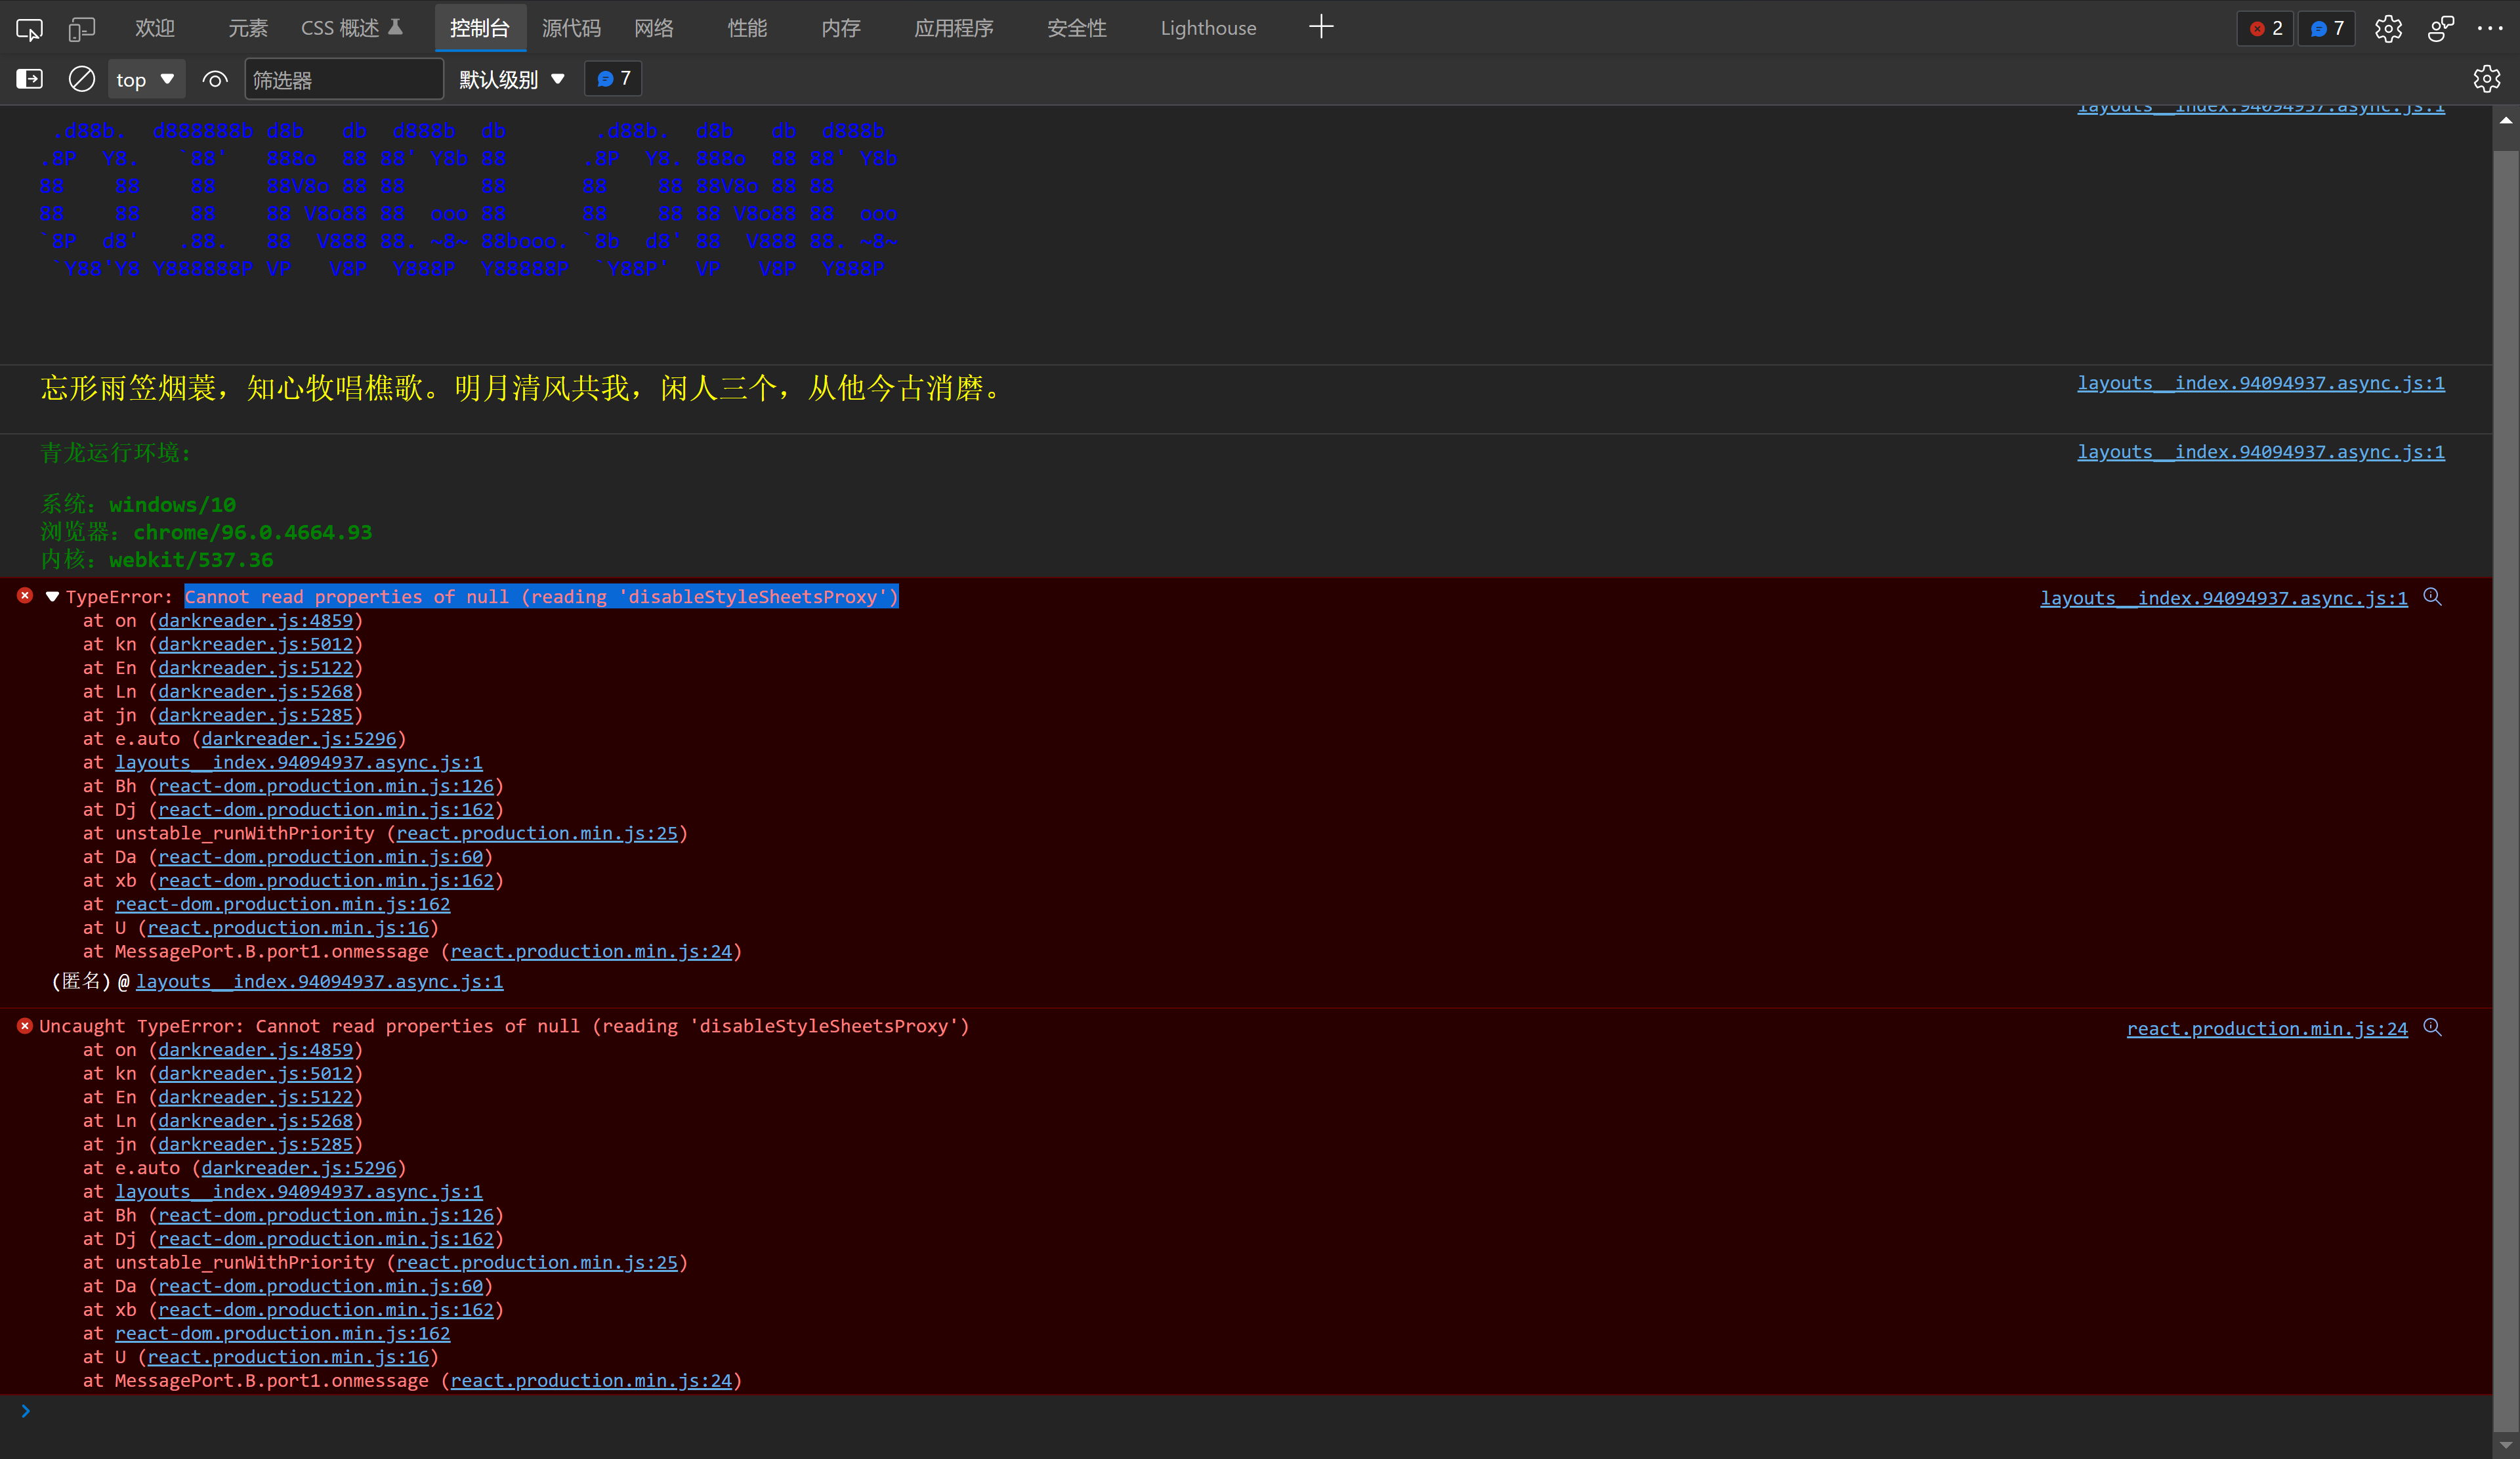The height and width of the screenshot is (1459, 2520).
Task: Activate the inspect element picker tool
Action: click(29, 27)
